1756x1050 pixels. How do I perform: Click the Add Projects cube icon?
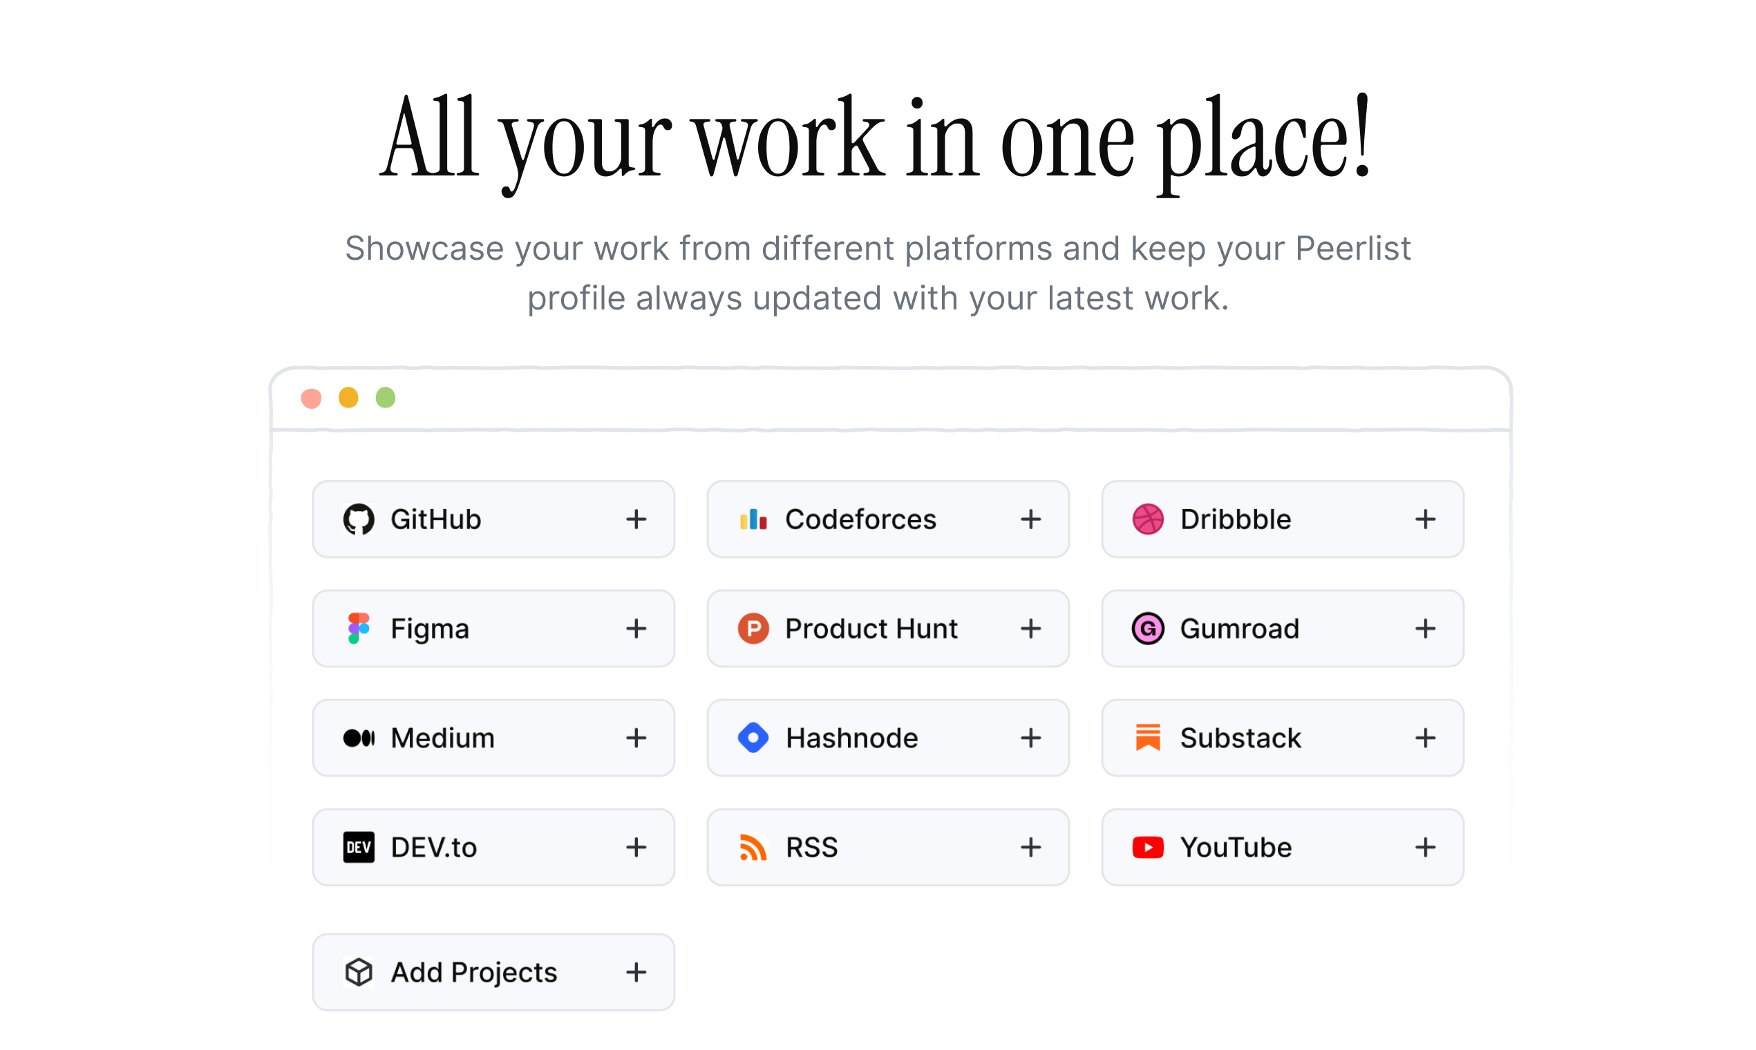[x=359, y=972]
